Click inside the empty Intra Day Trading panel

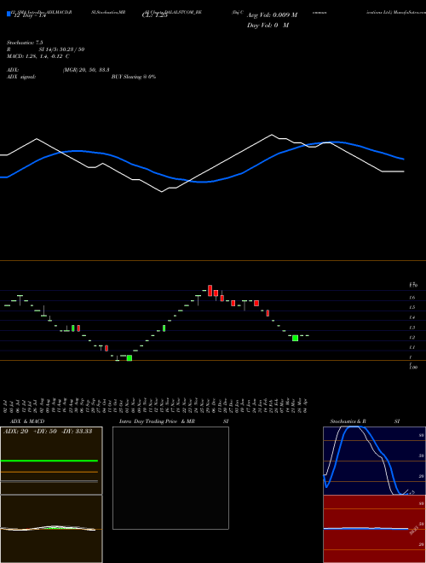[170, 478]
